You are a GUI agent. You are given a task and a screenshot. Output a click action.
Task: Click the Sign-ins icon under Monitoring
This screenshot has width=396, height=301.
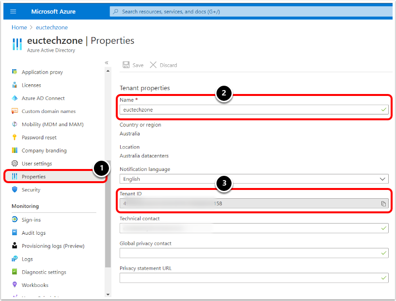[15, 220]
